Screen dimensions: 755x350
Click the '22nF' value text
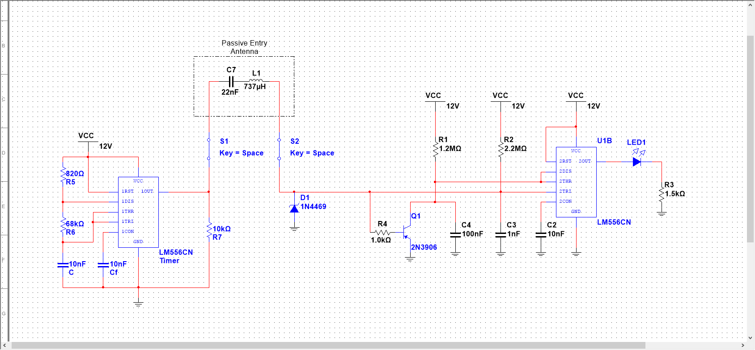click(x=230, y=92)
